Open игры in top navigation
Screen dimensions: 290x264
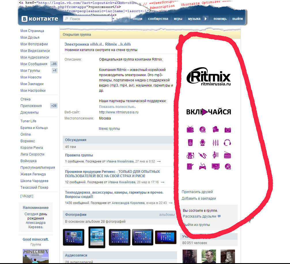click(x=178, y=19)
